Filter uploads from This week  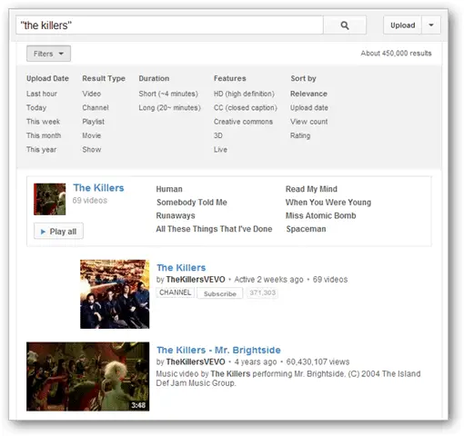tap(43, 122)
